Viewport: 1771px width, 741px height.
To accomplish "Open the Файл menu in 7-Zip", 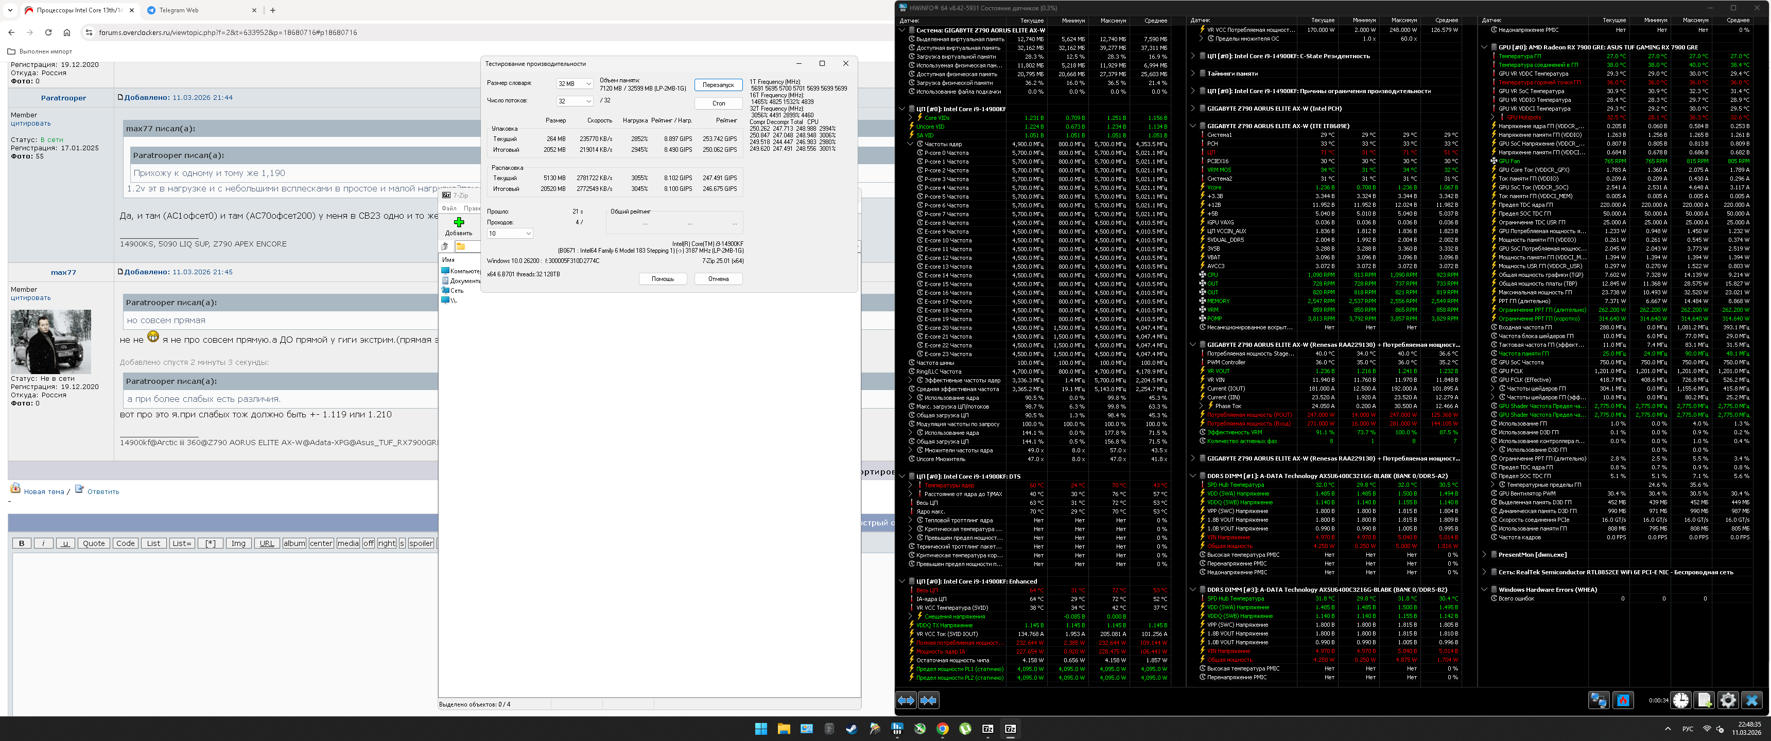I will [x=449, y=208].
